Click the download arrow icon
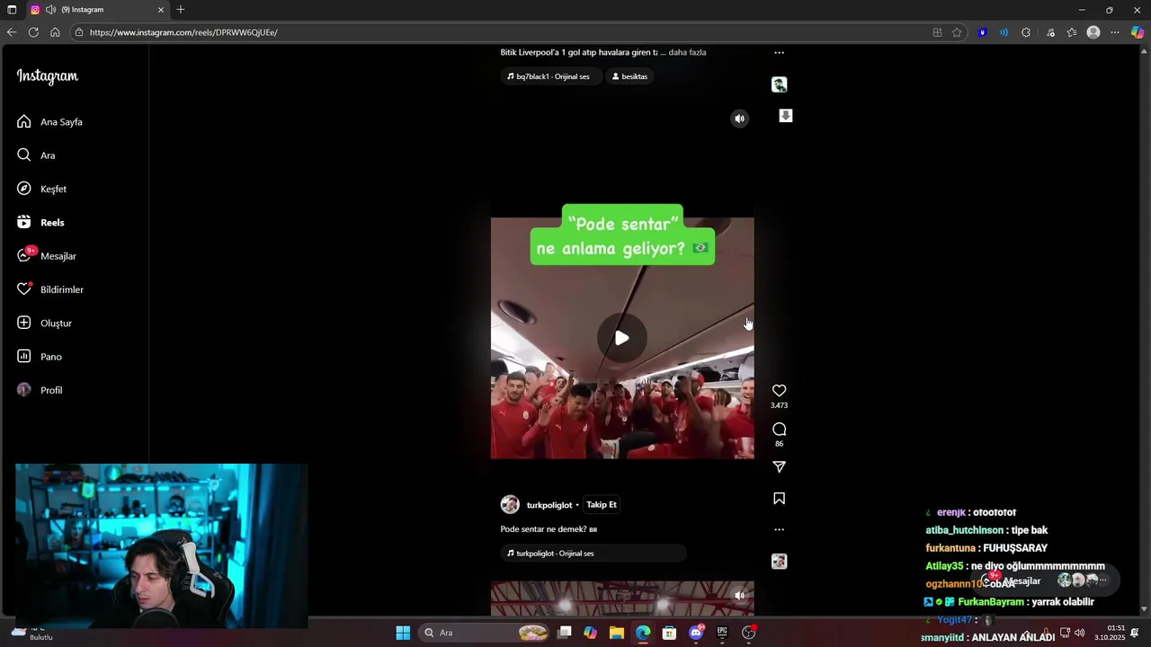1151x647 pixels. [785, 116]
